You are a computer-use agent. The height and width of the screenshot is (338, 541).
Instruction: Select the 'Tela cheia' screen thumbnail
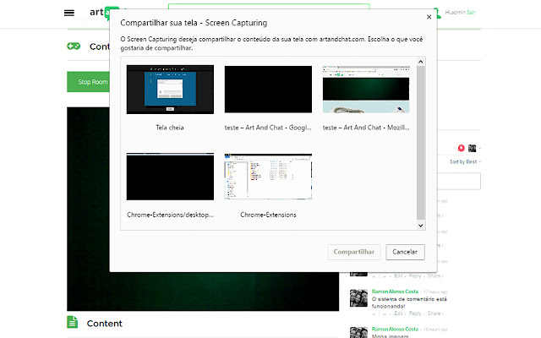[170, 90]
